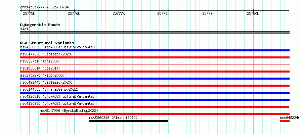Click the 25780k ruler tick label
299x134 pixels.
pos(253,13)
